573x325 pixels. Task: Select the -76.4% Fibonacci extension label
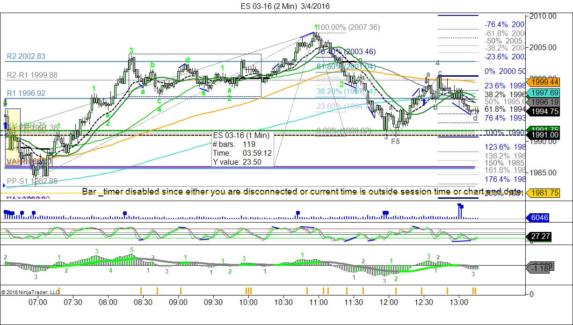tap(504, 24)
